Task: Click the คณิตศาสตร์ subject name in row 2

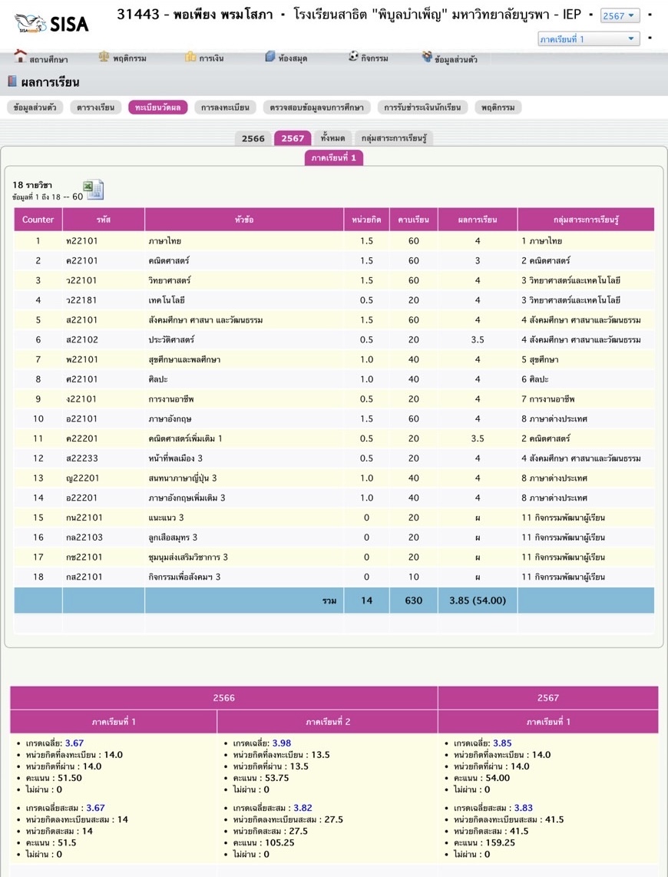Action: (x=169, y=260)
